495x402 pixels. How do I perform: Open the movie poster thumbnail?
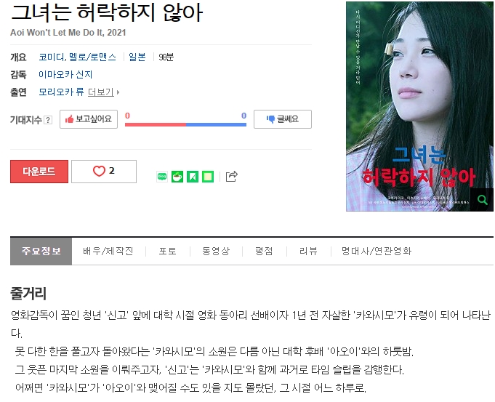419,106
